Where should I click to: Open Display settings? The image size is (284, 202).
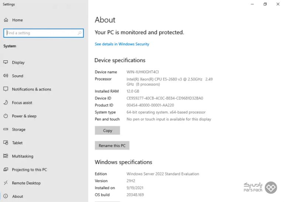point(18,63)
